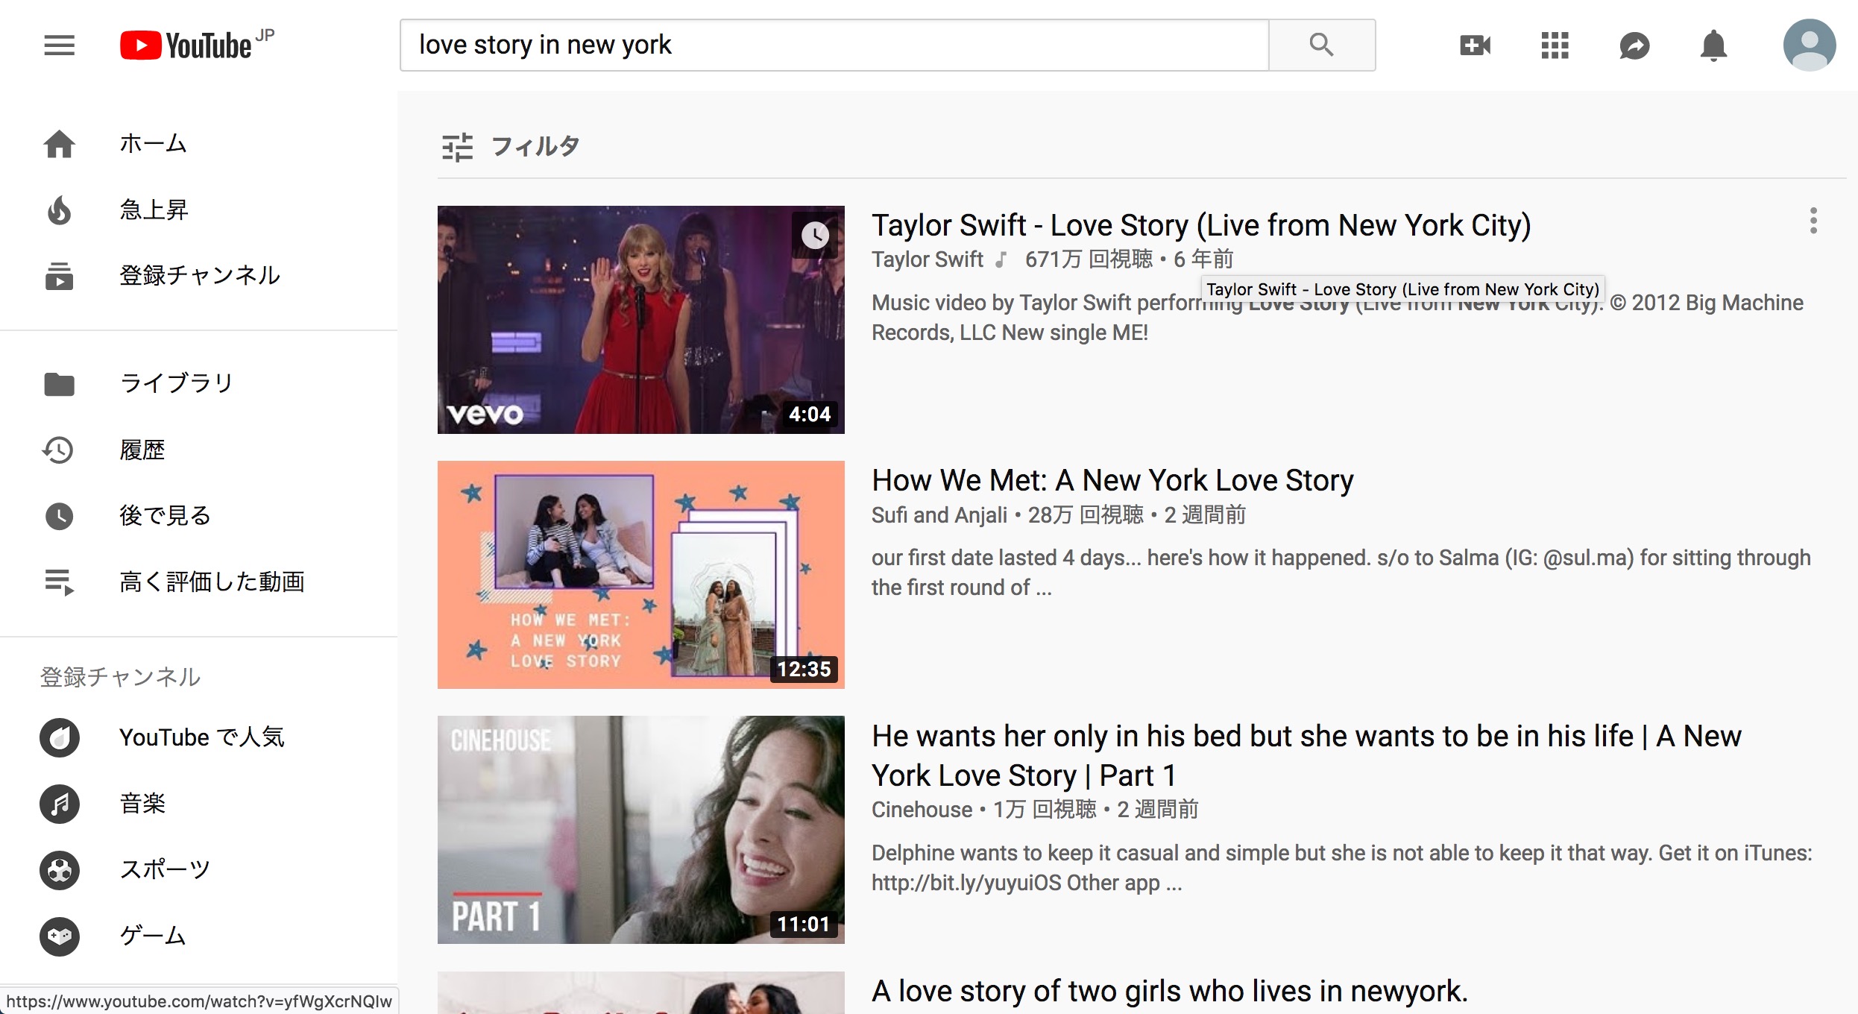Click the filter sliders icon
The width and height of the screenshot is (1858, 1014).
pyautogui.click(x=457, y=147)
